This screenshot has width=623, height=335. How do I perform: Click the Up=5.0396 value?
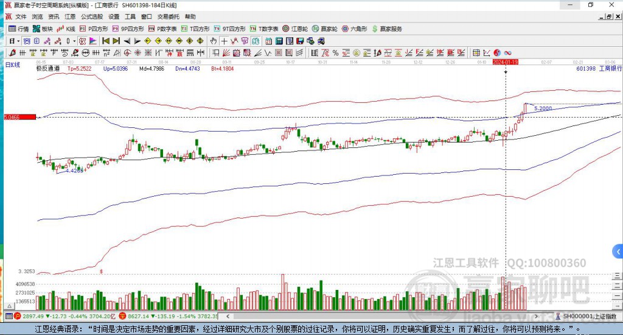pyautogui.click(x=116, y=68)
